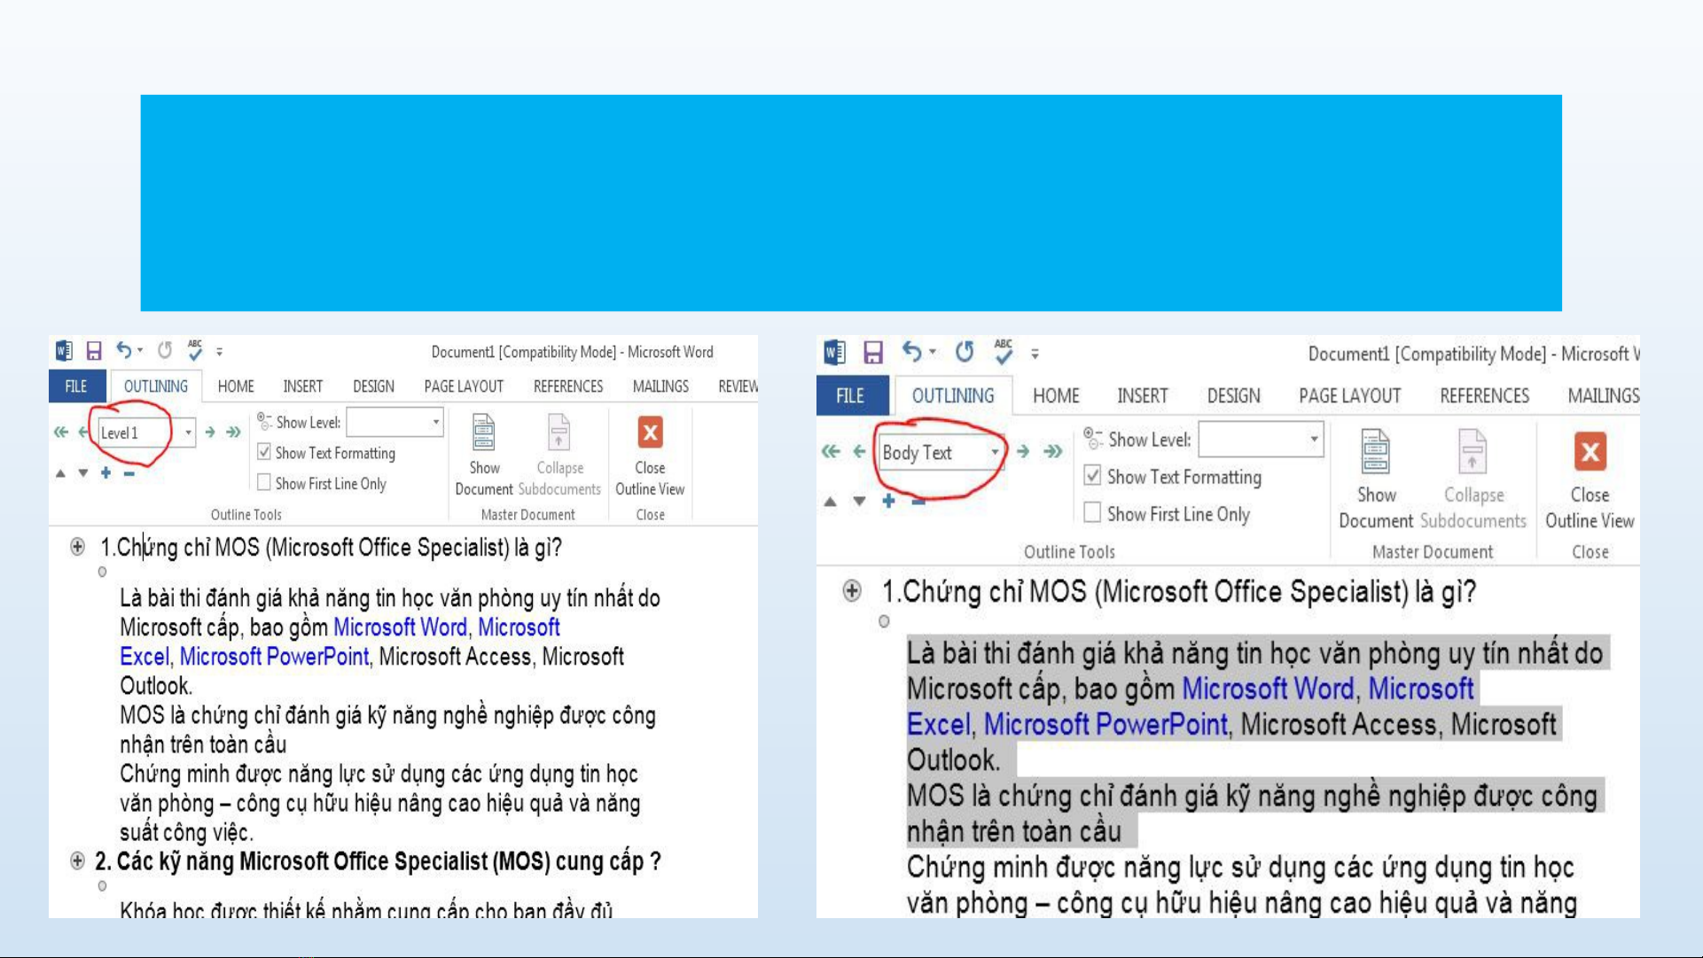Expand heading 1 plus symbol in right document
Screen dimensions: 1703x958
coord(852,591)
